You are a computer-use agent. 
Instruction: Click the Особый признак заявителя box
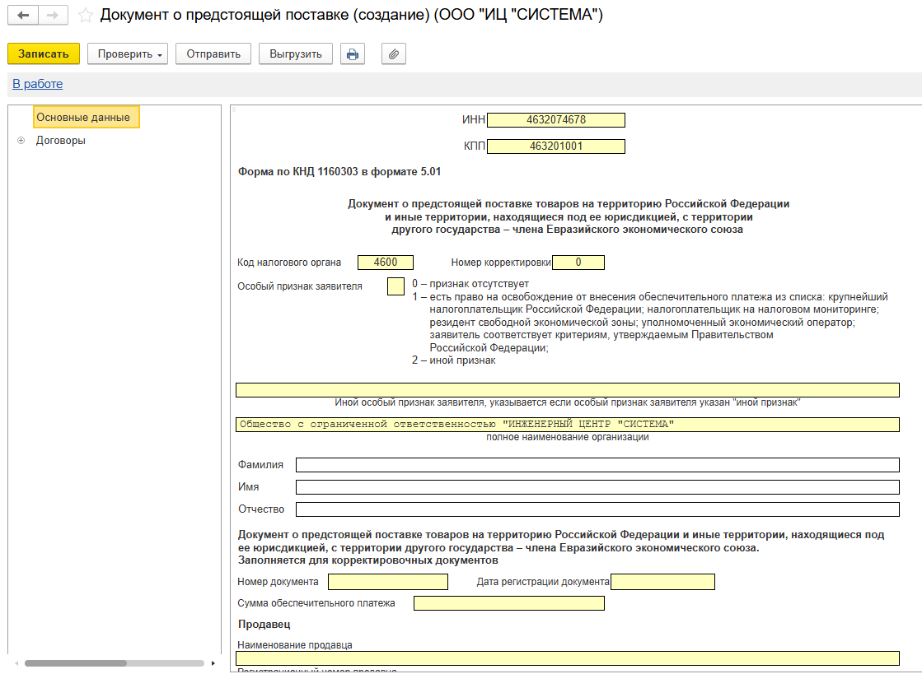click(x=395, y=286)
